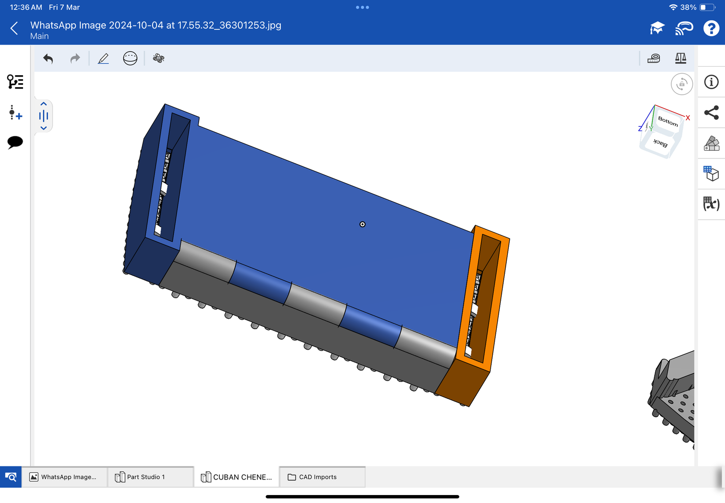Switch to the Part Studio 1 tab

click(150, 477)
